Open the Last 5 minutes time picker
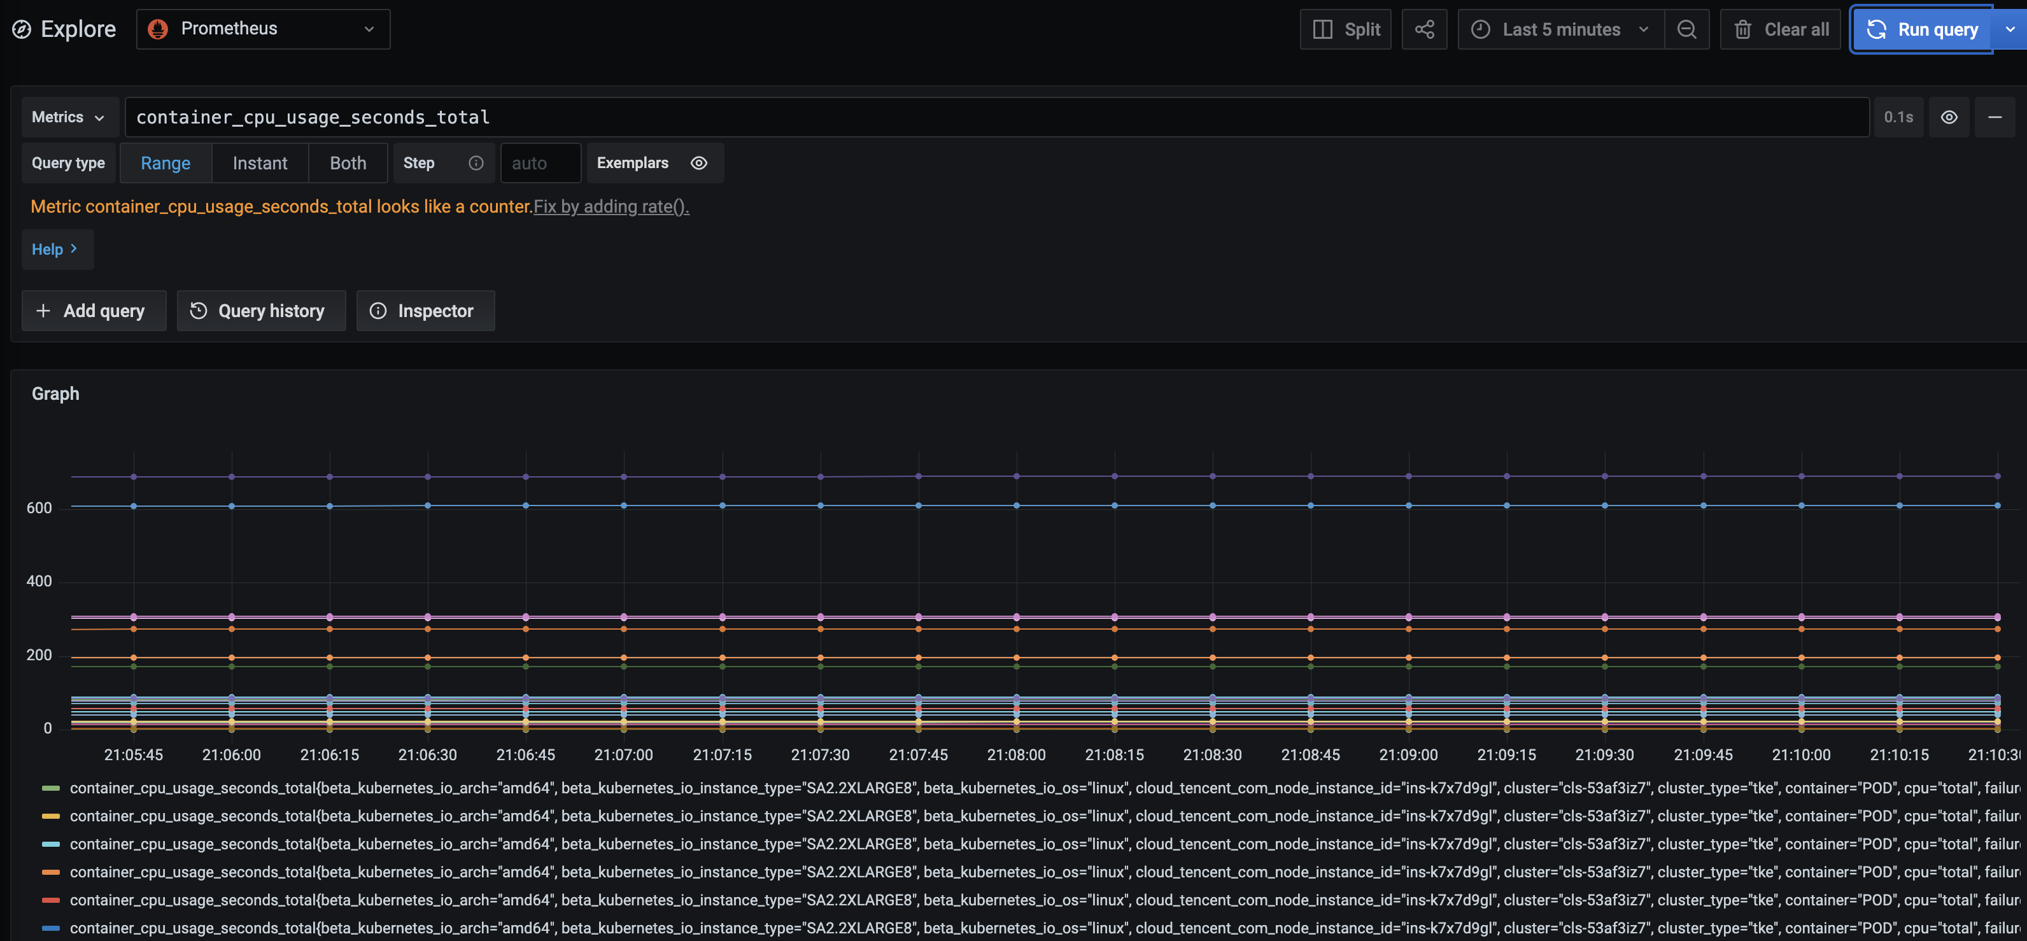Image resolution: width=2027 pixels, height=941 pixels. (1560, 30)
